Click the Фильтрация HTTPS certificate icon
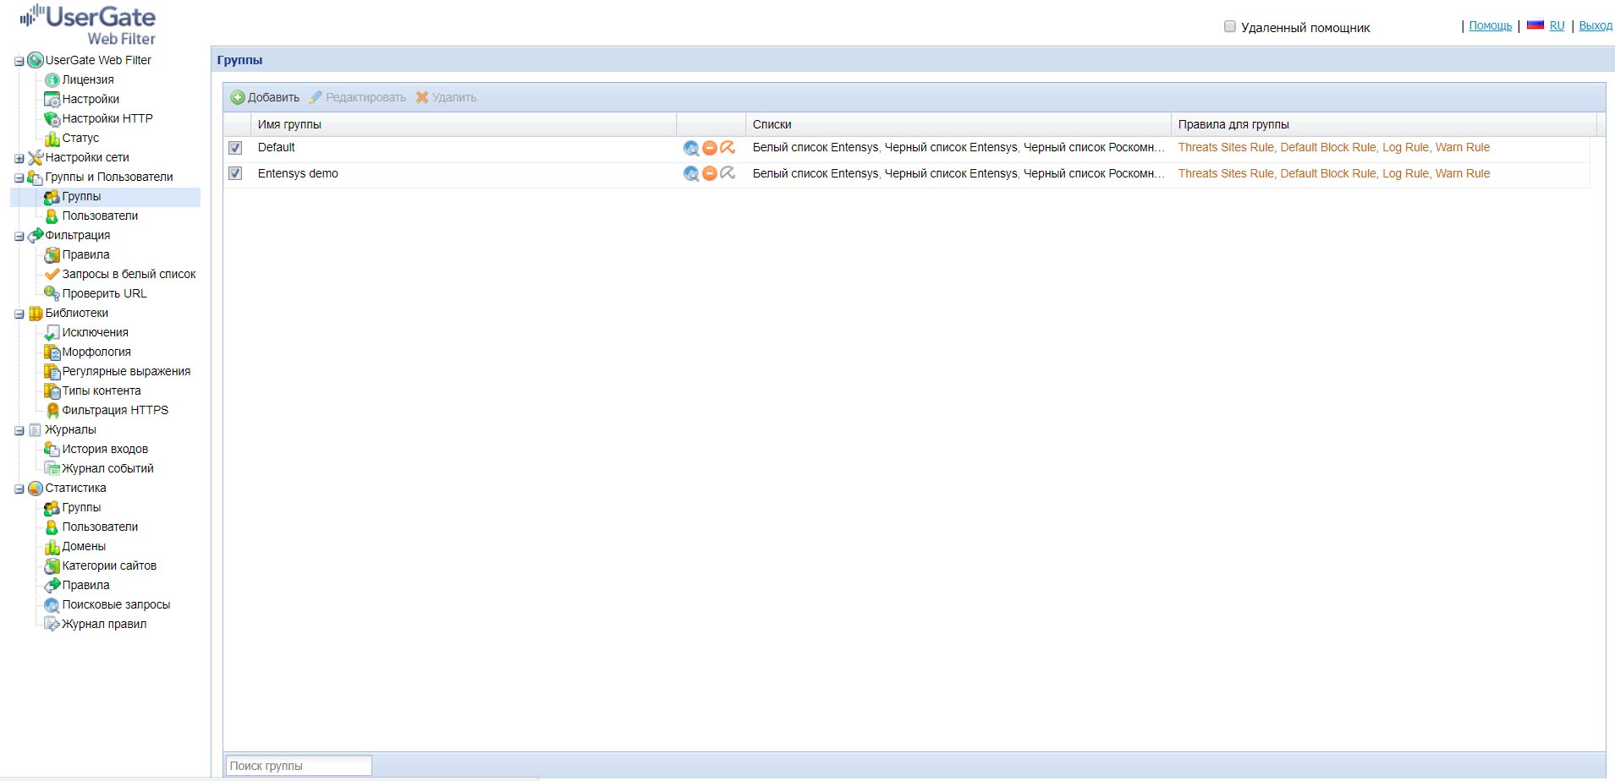The image size is (1615, 781). (x=52, y=411)
